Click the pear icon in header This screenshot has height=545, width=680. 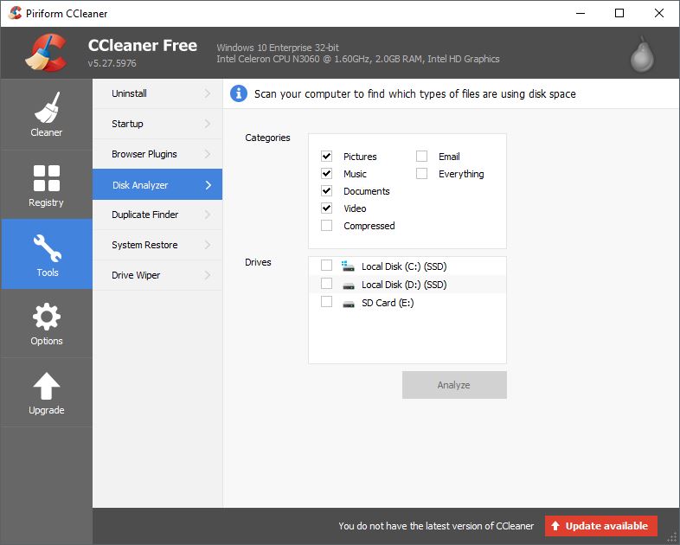point(642,54)
